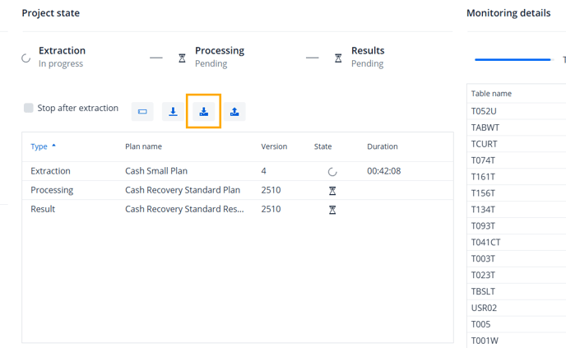This screenshot has height=348, width=566.
Task: Click the upload-from-tray icon button
Action: [234, 112]
